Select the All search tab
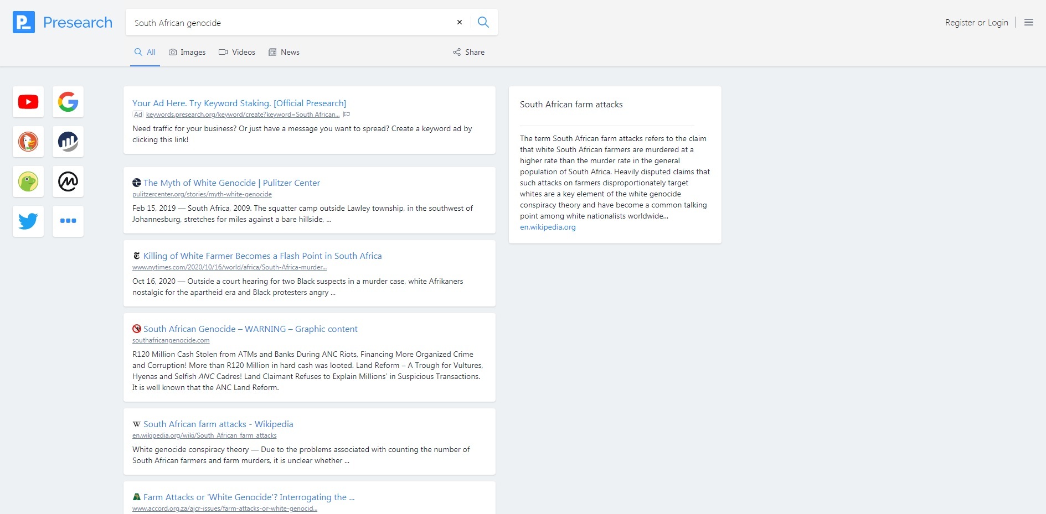Screen dimensions: 1046x514 point(145,52)
